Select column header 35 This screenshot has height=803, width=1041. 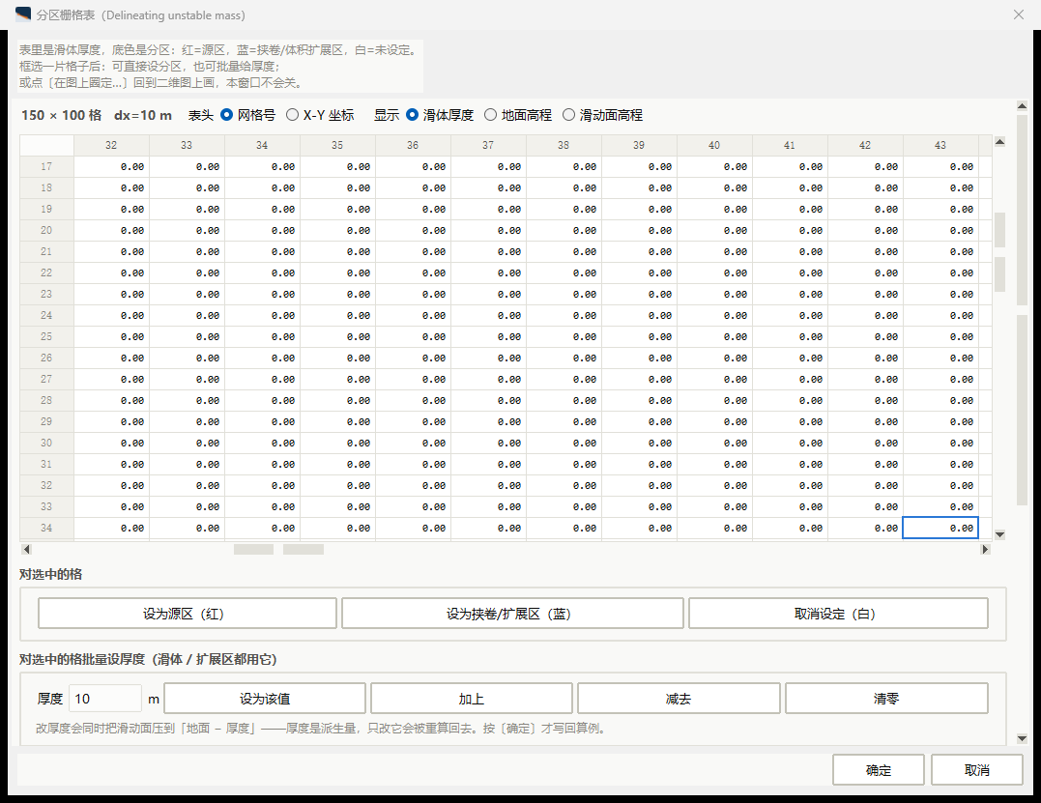coord(337,145)
